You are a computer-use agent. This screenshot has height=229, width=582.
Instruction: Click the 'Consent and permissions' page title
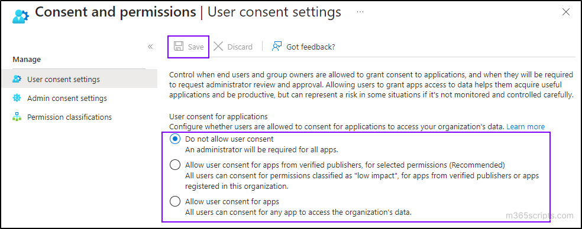pos(115,12)
